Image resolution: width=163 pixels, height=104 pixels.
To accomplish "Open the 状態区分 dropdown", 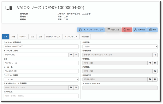I will pyautogui.click(x=120, y=47).
